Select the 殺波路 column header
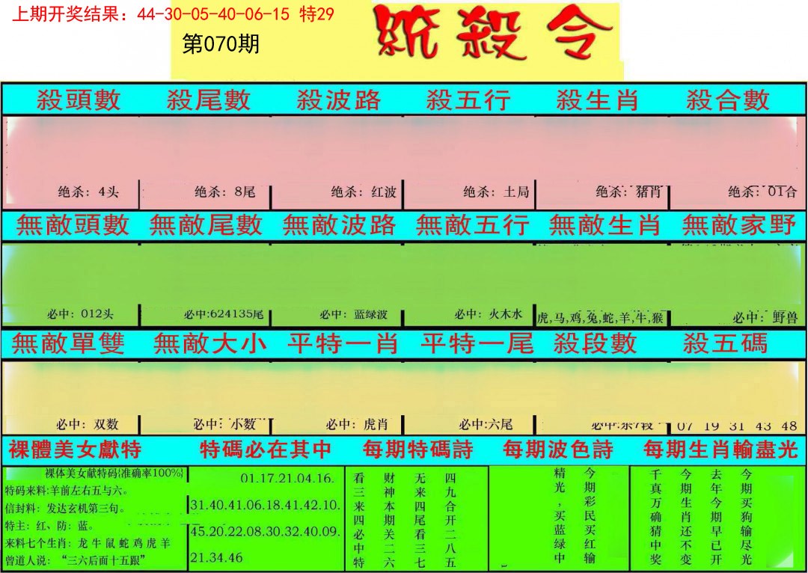This screenshot has height=573, width=808. point(338,99)
